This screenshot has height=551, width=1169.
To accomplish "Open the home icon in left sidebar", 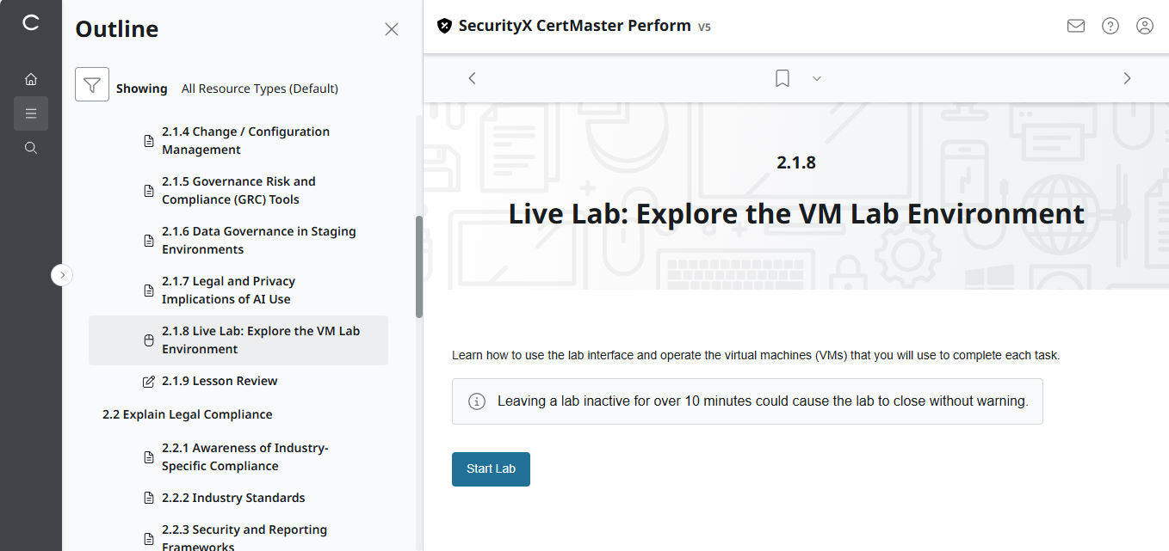I will pos(31,79).
